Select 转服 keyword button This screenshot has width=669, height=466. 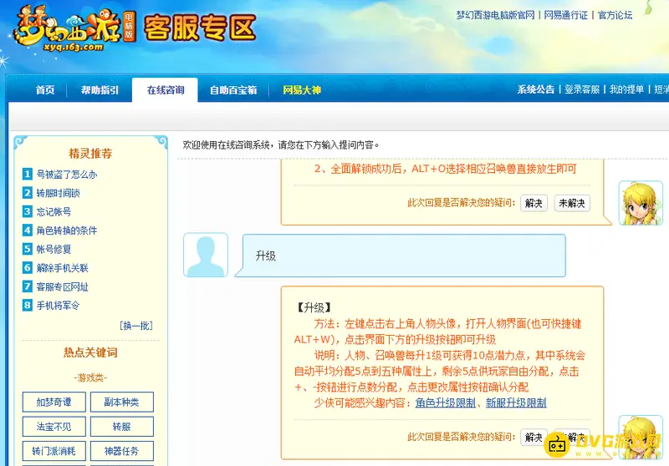[121, 427]
